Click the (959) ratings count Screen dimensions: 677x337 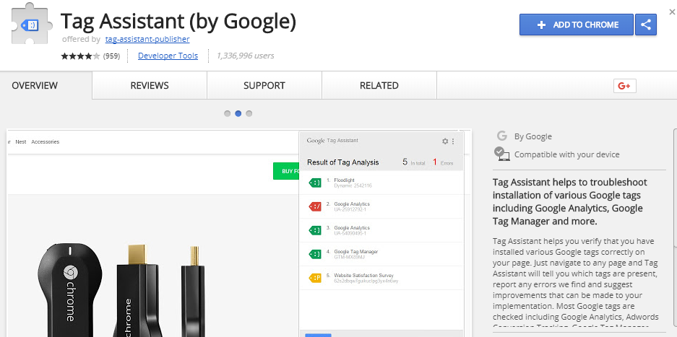pyautogui.click(x=111, y=56)
